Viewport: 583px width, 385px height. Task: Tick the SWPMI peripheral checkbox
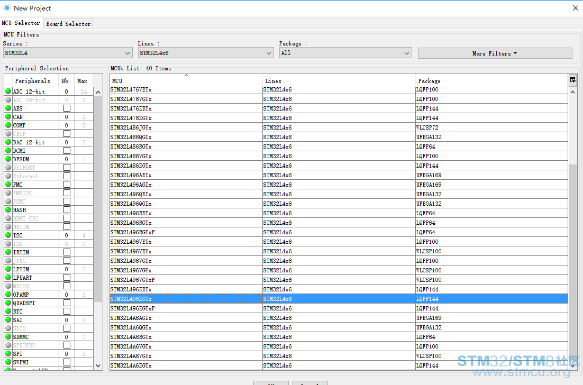tap(67, 362)
